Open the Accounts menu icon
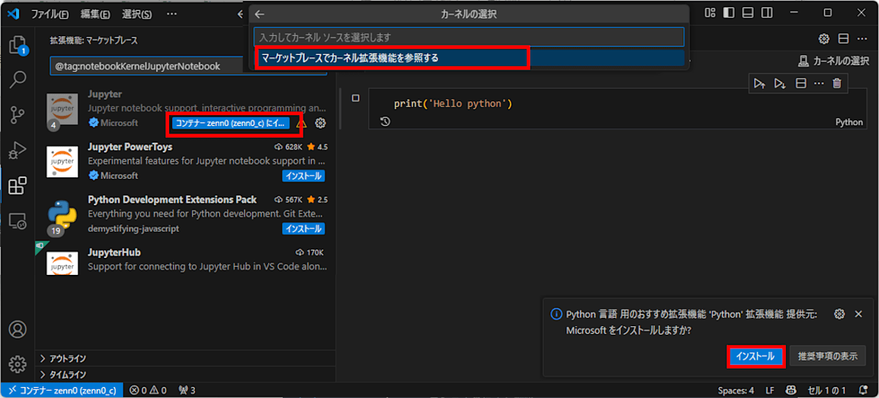Screen dimensions: 879x398 17,329
